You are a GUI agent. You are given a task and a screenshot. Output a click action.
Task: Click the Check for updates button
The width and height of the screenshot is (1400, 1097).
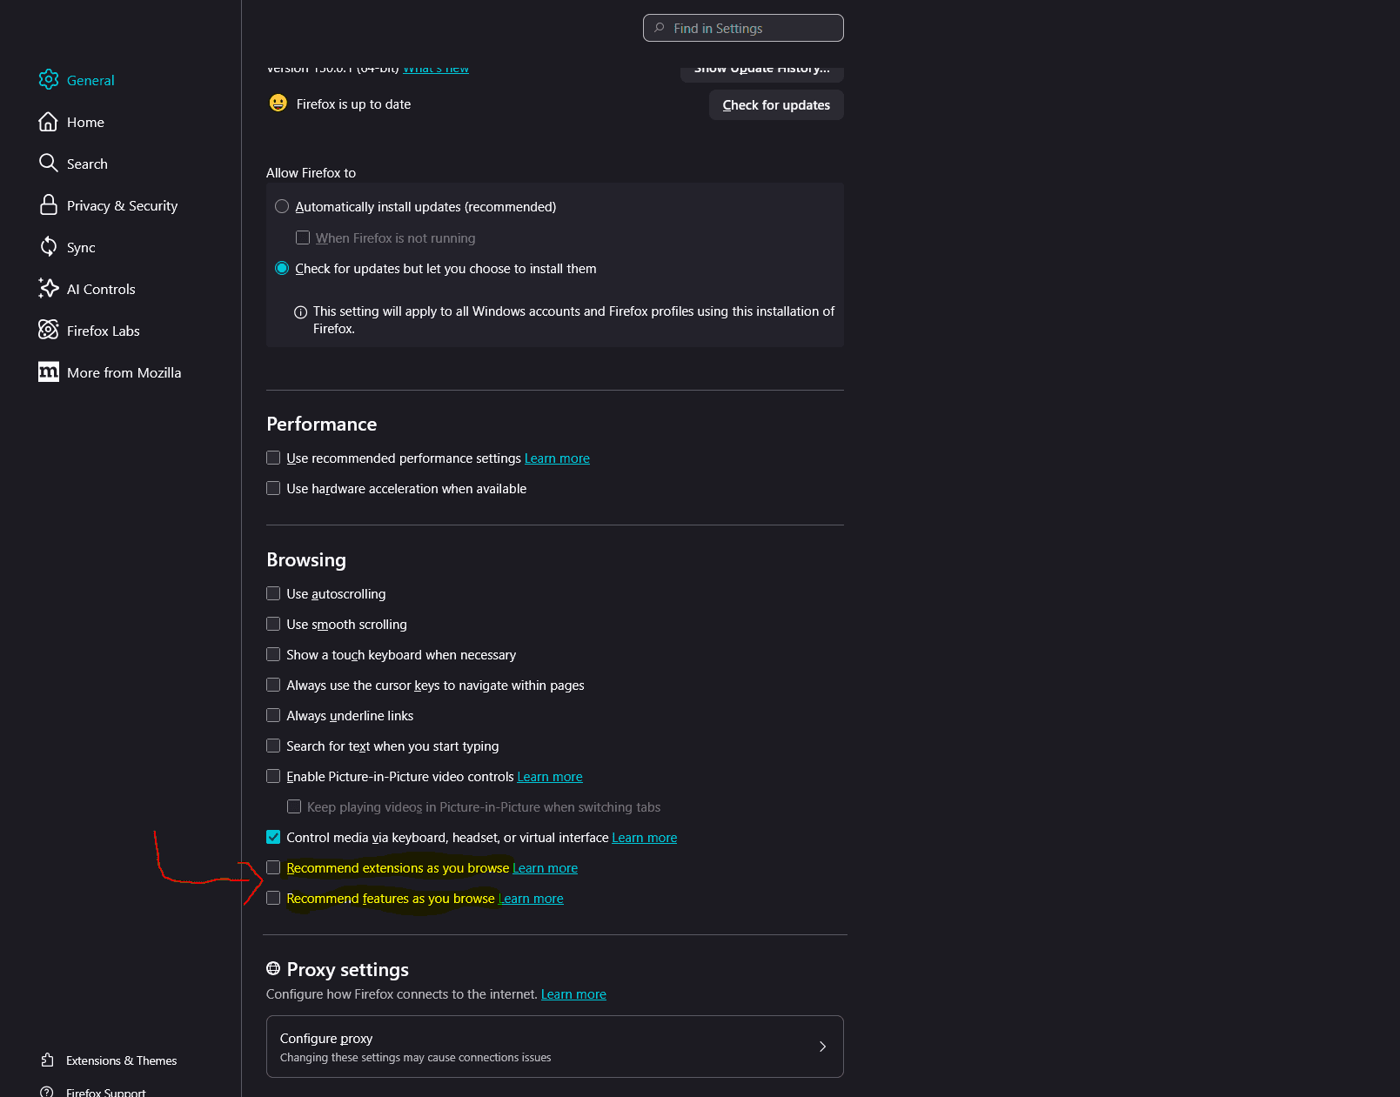(776, 105)
